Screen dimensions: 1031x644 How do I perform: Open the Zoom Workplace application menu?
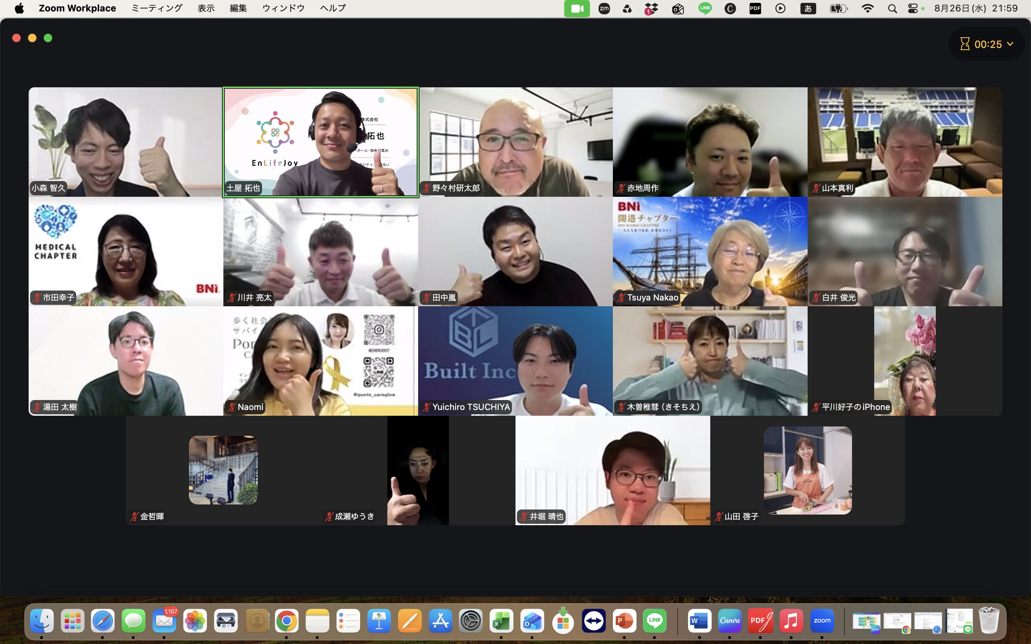(x=78, y=8)
